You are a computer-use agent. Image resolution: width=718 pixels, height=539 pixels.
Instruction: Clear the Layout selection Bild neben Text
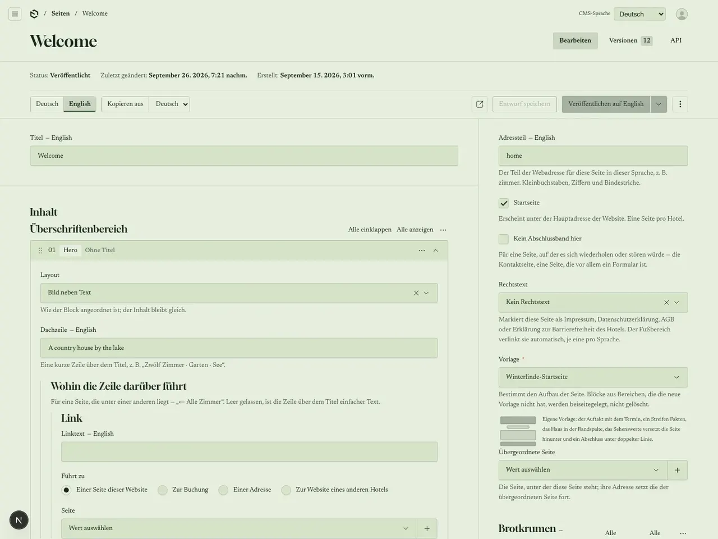(x=416, y=293)
